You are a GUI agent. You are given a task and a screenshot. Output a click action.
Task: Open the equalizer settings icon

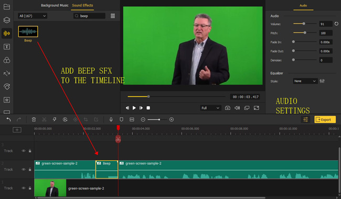click(322, 81)
